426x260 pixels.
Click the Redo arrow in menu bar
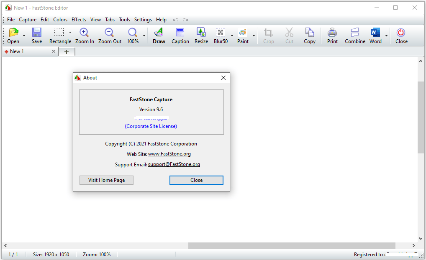click(x=185, y=20)
